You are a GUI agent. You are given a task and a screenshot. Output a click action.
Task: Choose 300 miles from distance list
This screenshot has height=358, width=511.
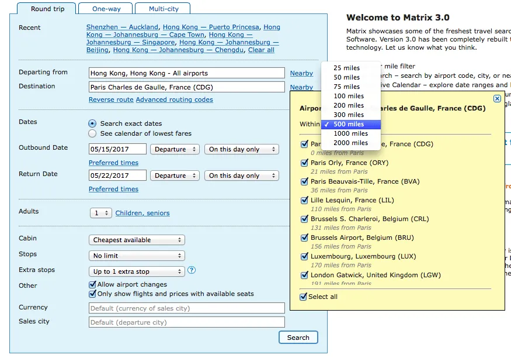click(350, 115)
